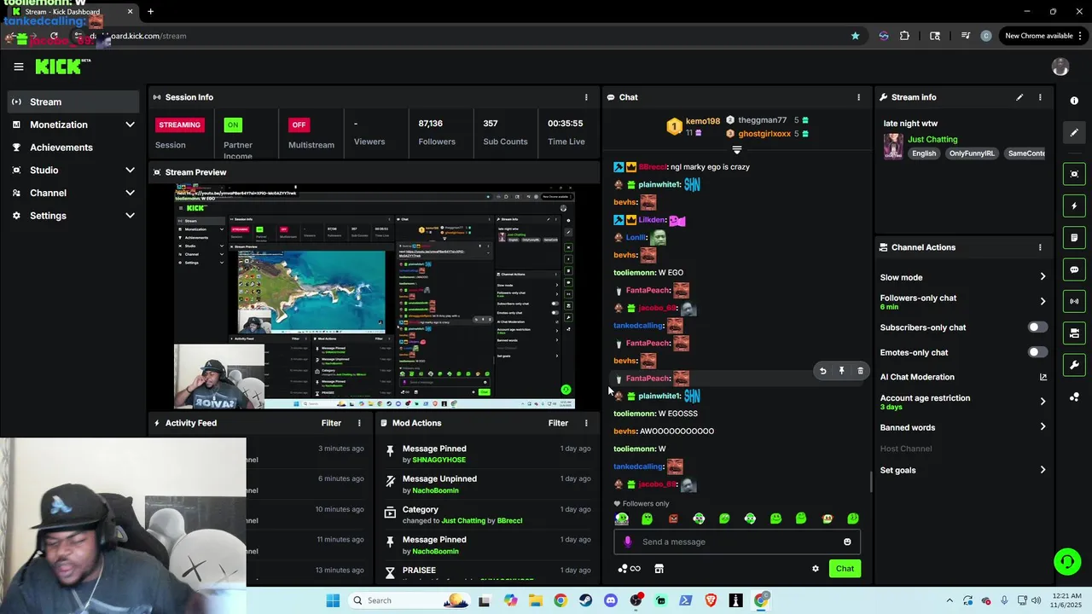Select Stream in left sidebar
This screenshot has height=614, width=1092.
point(72,102)
